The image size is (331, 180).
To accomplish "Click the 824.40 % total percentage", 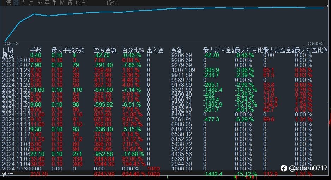I will click(134, 174).
